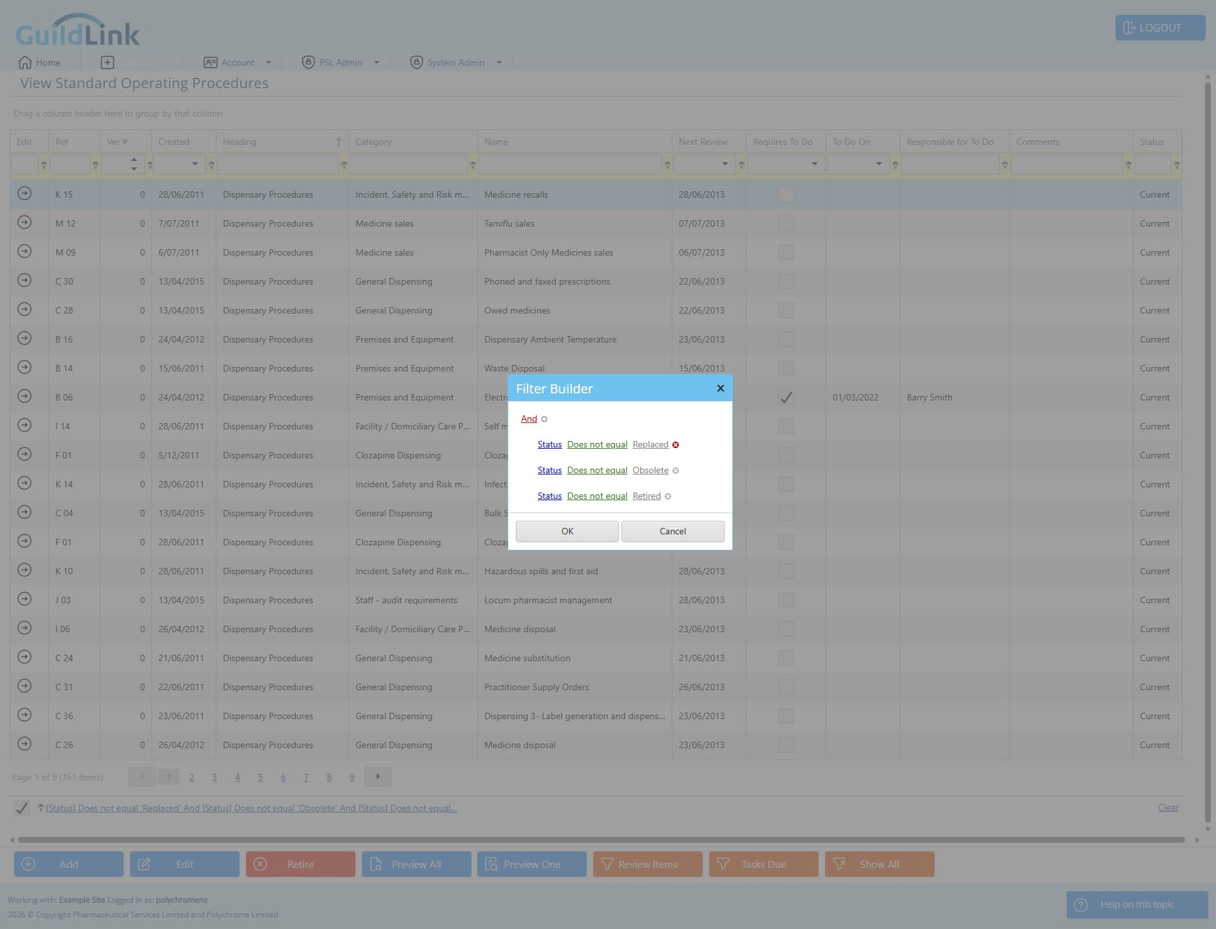Remove the Status not equal Replaced condition
The image size is (1216, 929).
point(676,445)
